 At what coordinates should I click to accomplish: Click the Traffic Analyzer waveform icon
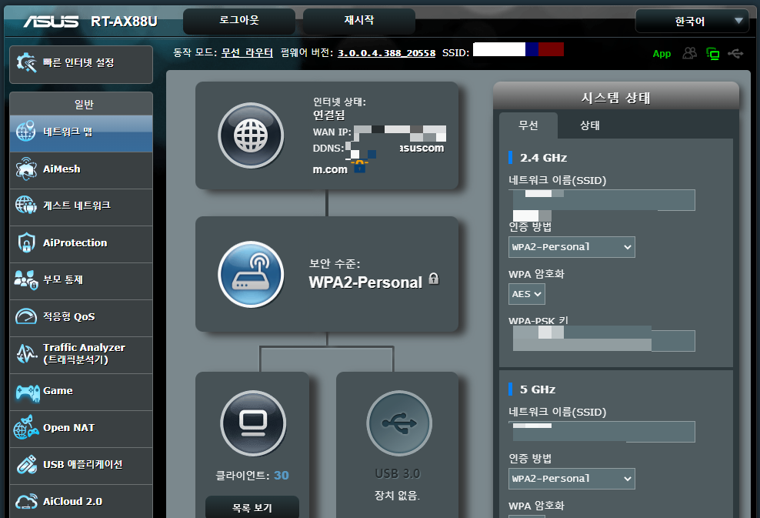26,353
